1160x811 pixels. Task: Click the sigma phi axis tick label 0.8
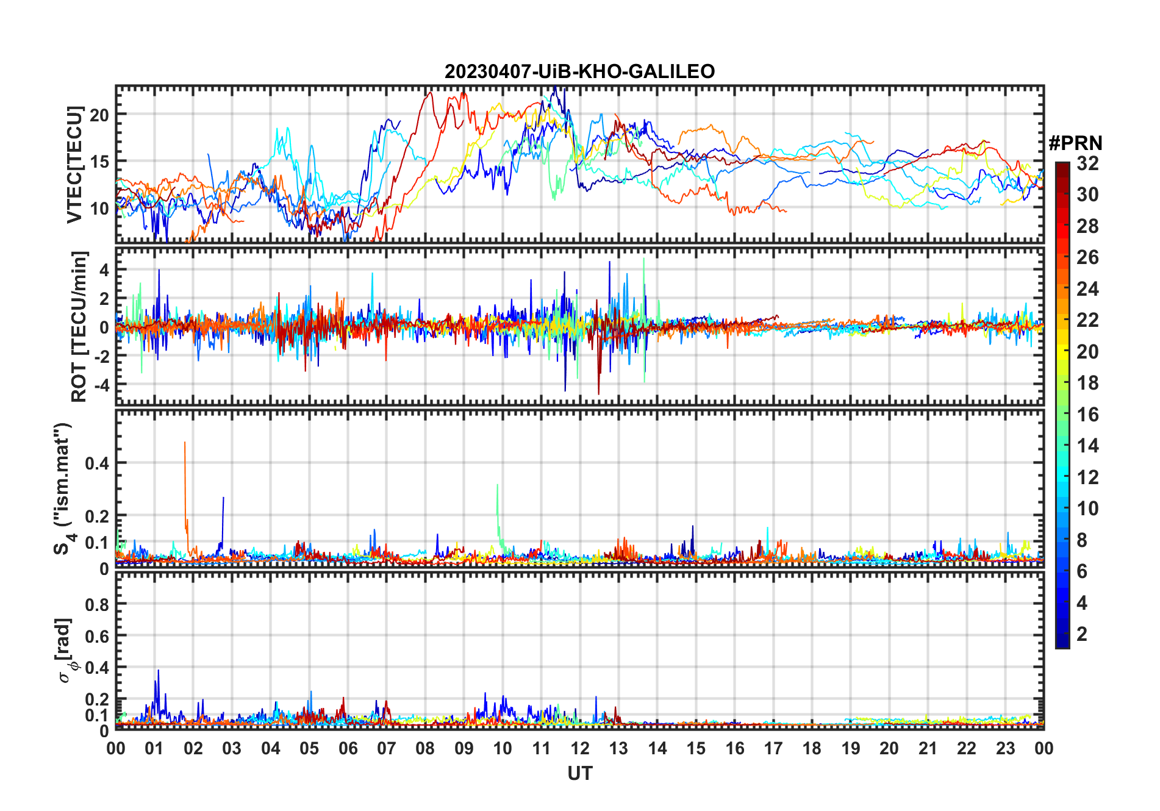coord(97,604)
